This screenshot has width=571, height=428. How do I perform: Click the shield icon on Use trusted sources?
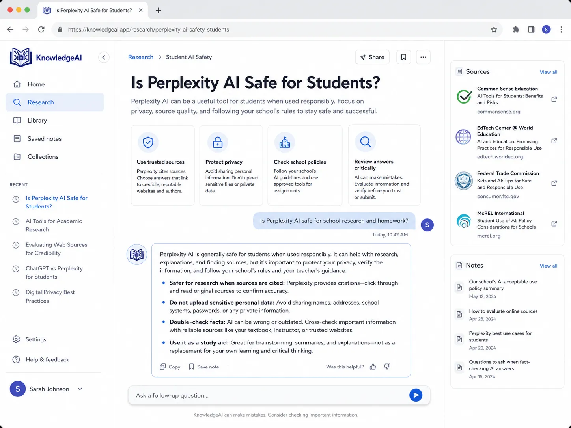click(x=148, y=142)
